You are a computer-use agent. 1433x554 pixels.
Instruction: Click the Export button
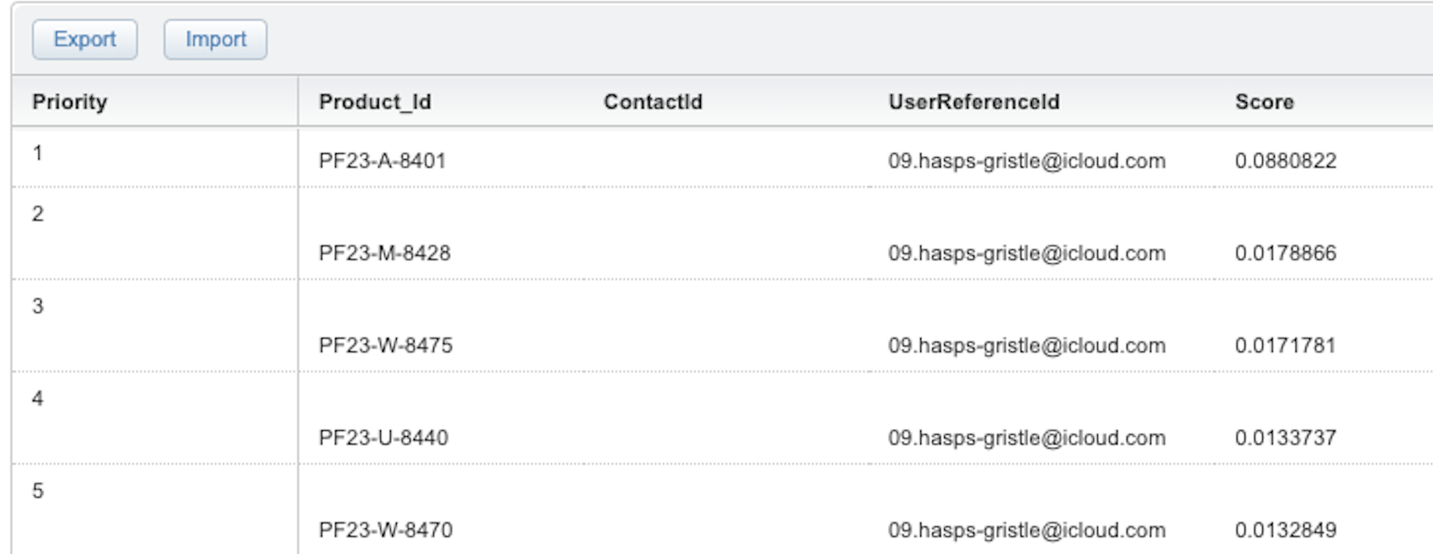[x=85, y=39]
